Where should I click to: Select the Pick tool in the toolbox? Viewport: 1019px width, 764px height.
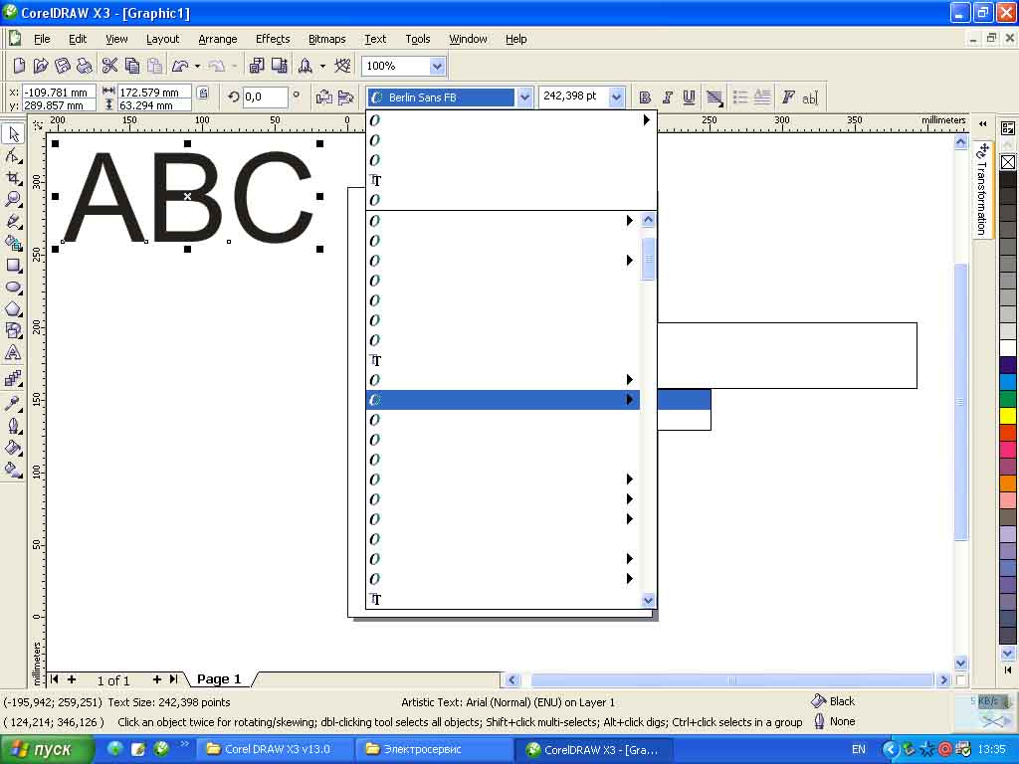tap(13, 134)
